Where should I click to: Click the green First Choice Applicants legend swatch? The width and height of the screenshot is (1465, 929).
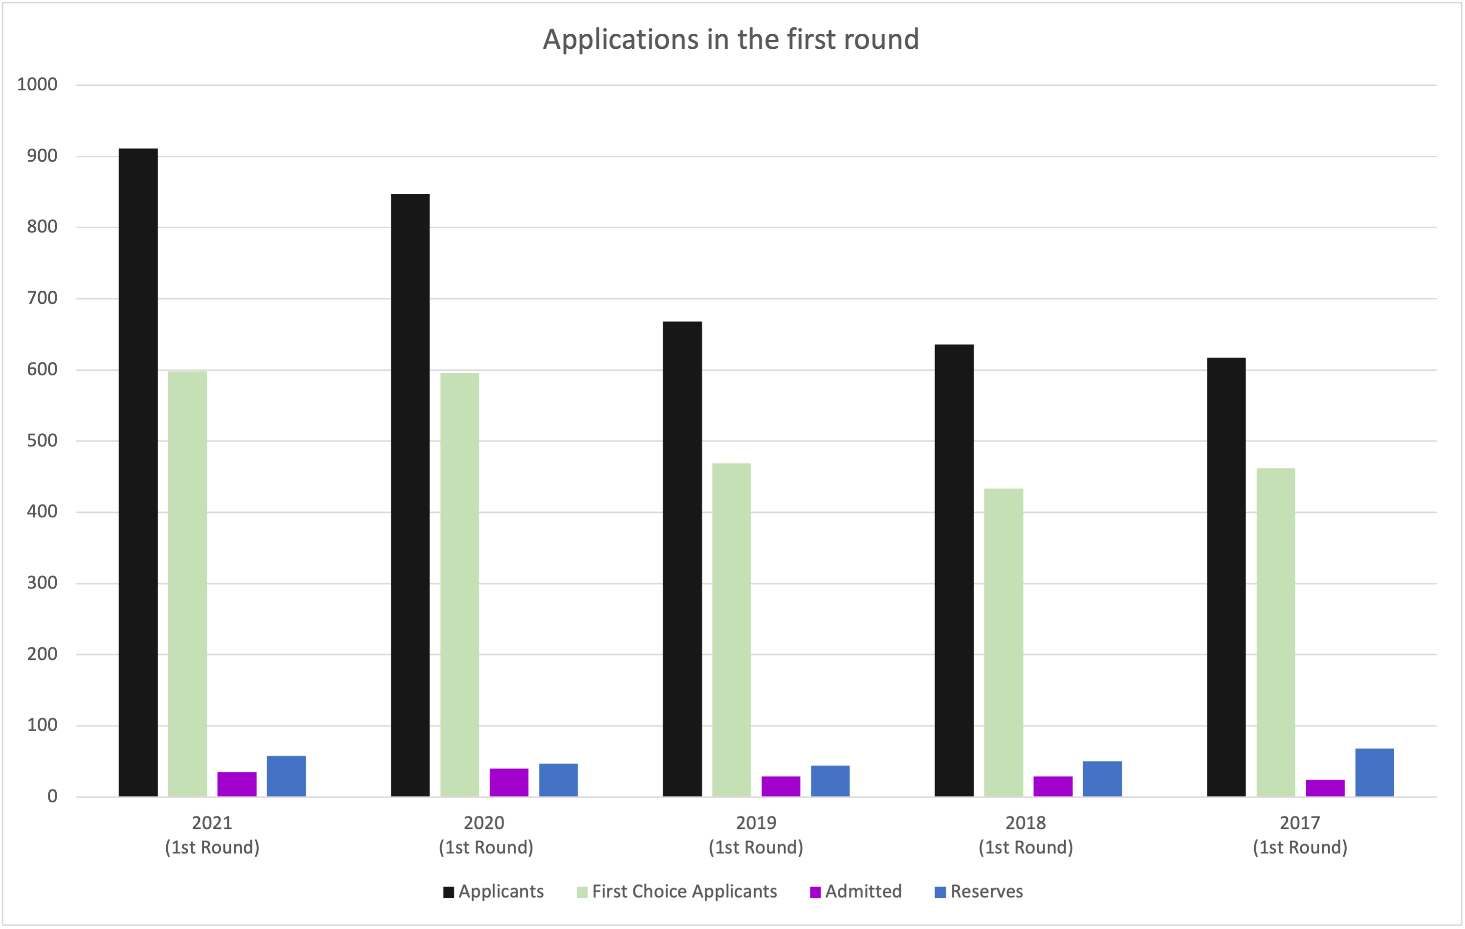[x=582, y=892]
